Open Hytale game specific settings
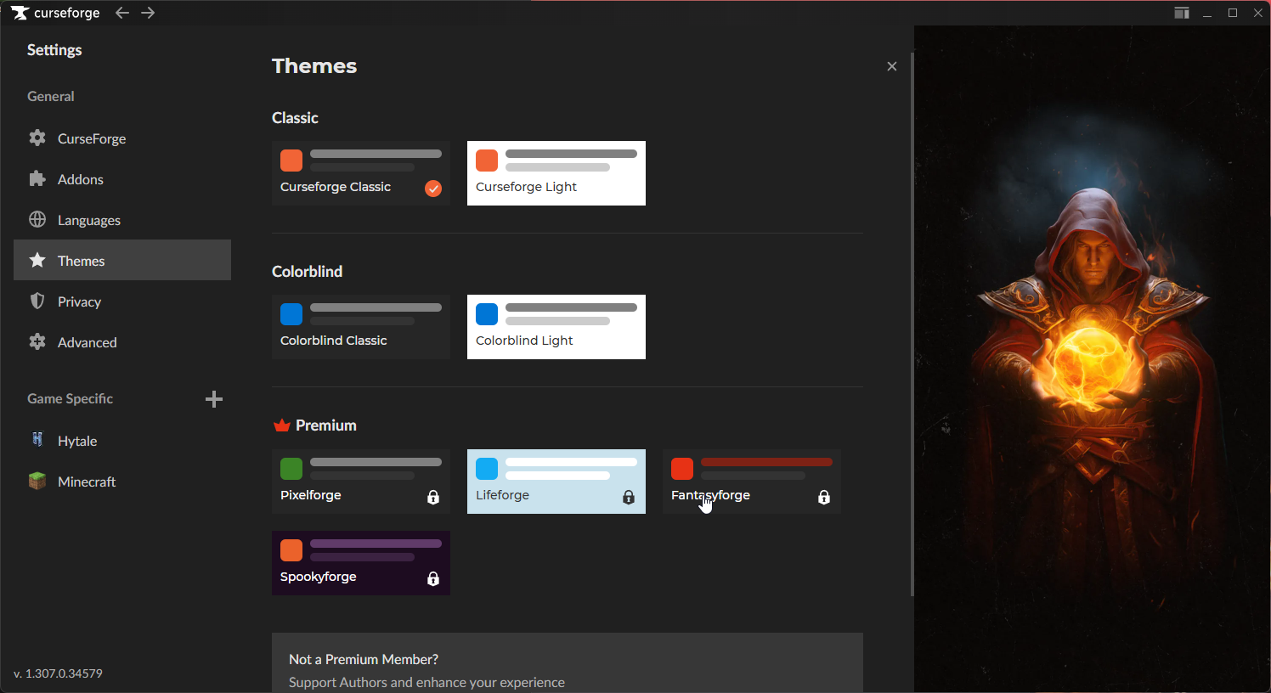 (122, 440)
